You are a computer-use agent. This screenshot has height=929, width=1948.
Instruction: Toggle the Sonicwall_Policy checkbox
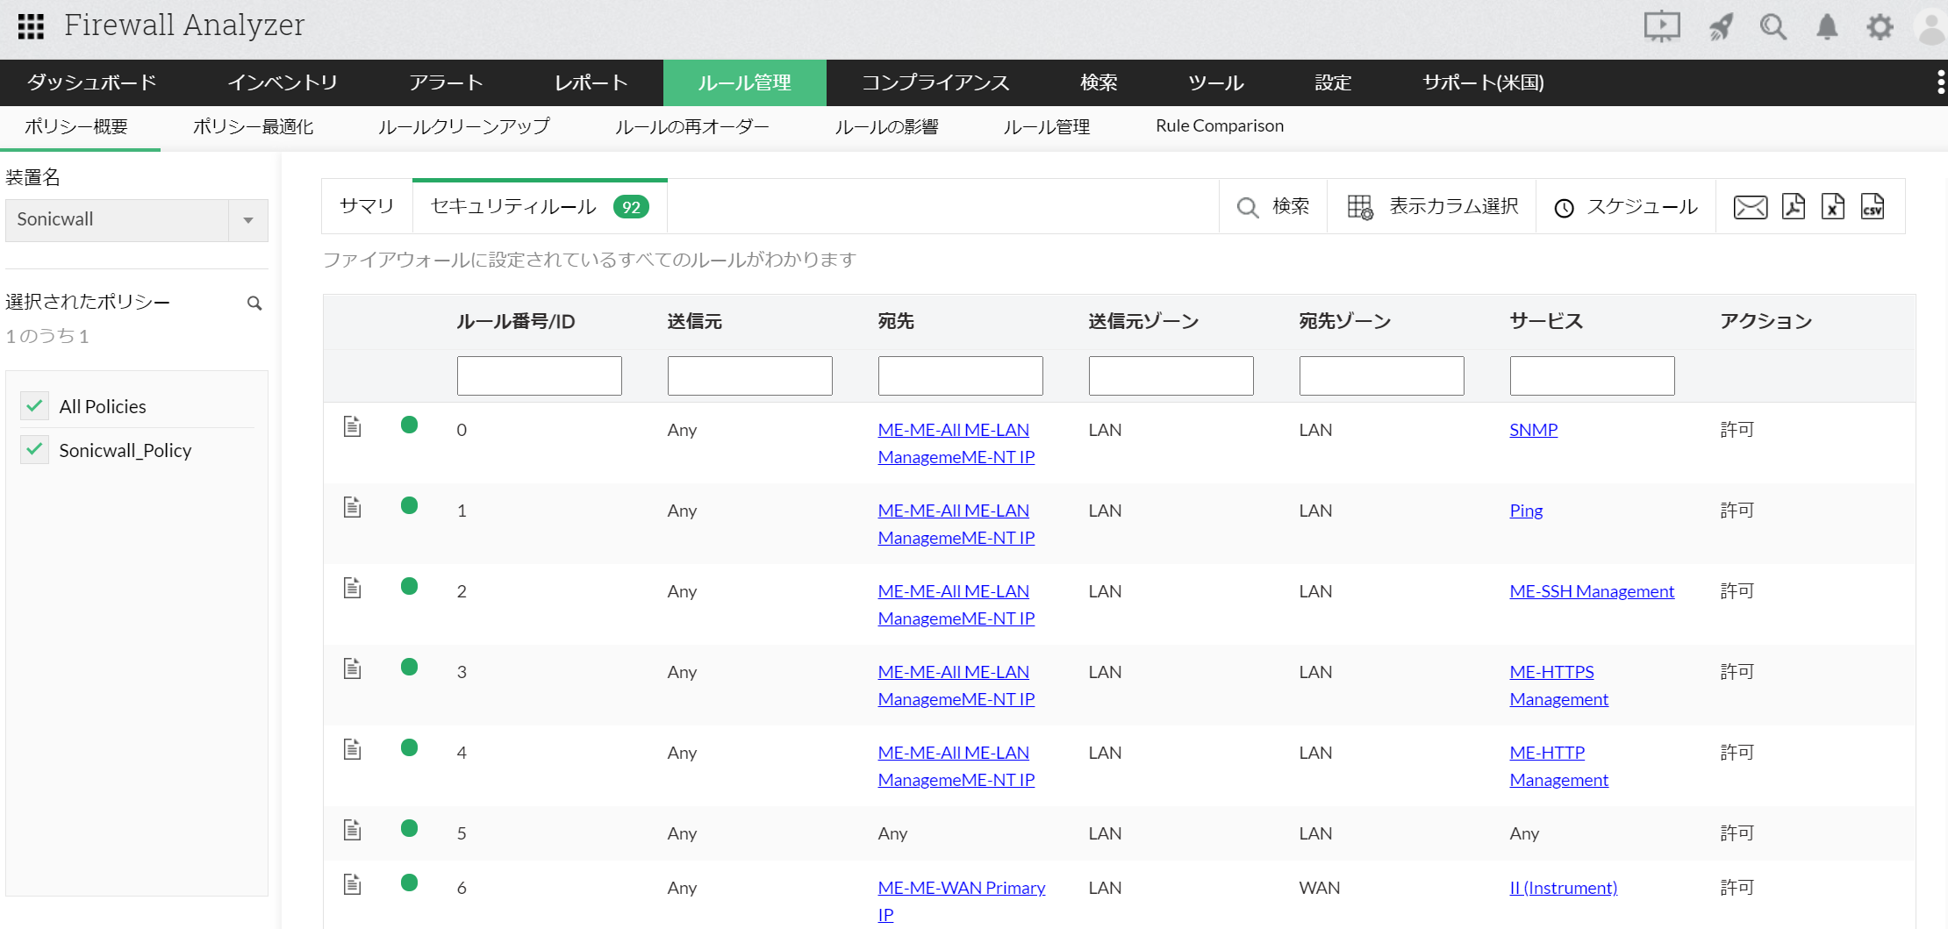click(x=35, y=450)
